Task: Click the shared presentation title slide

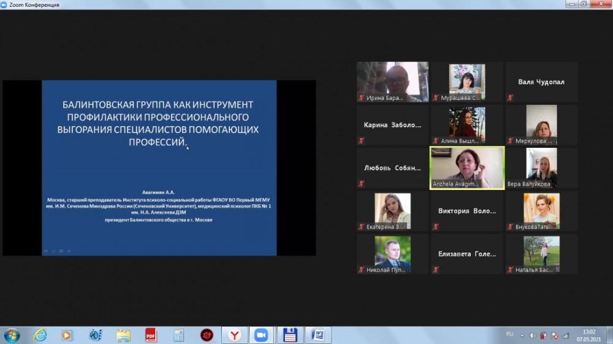Action: click(x=159, y=167)
